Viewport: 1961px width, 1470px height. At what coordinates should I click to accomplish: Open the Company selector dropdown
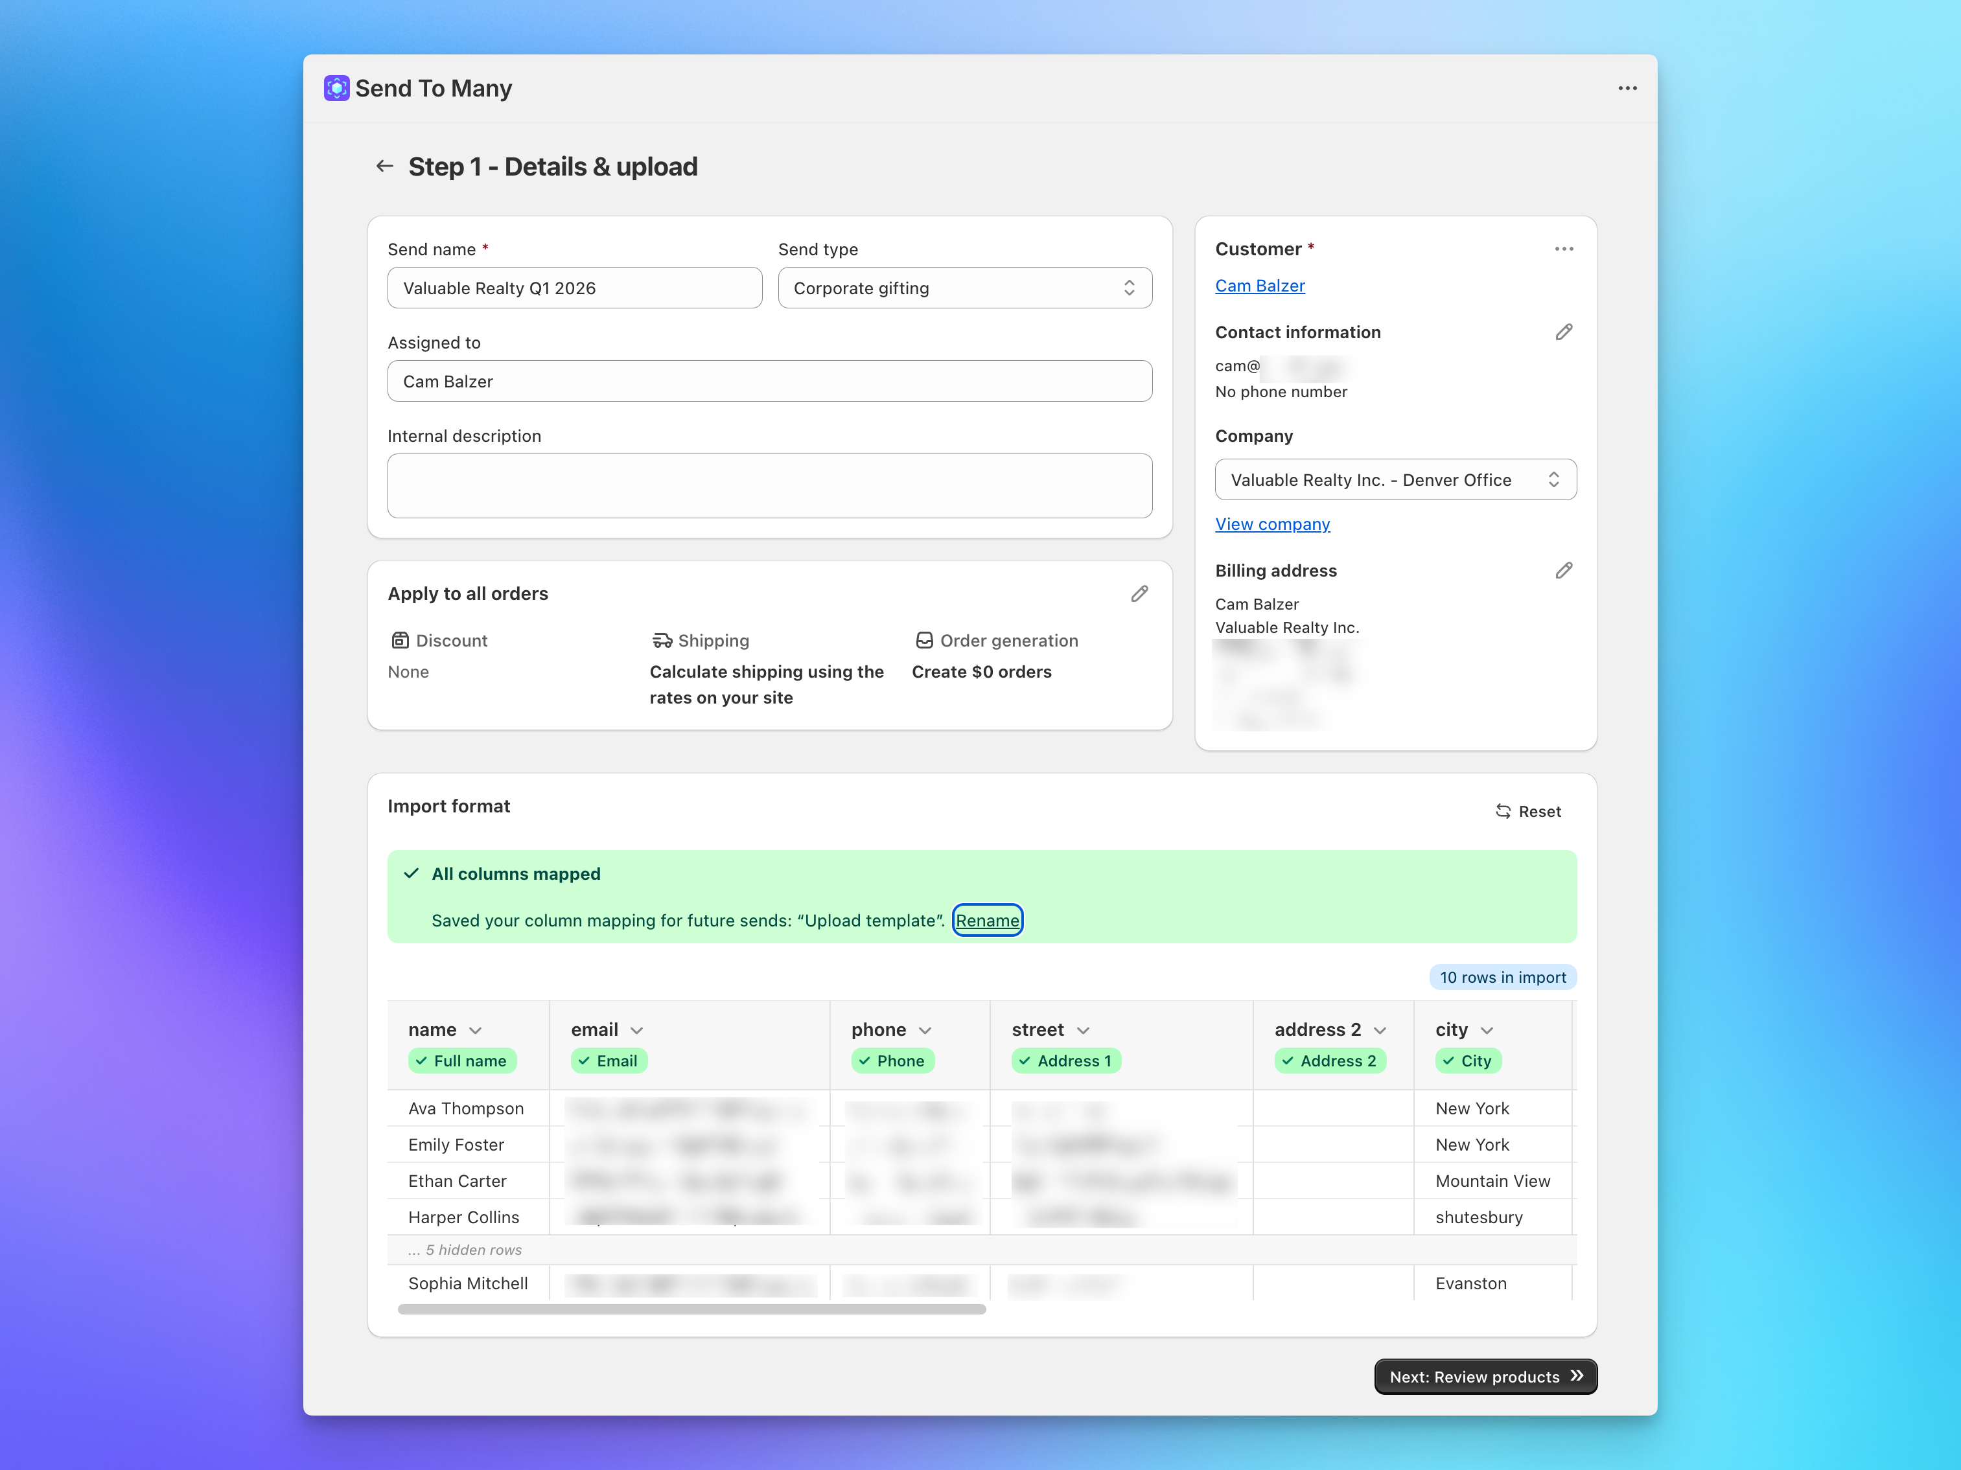tap(1395, 479)
